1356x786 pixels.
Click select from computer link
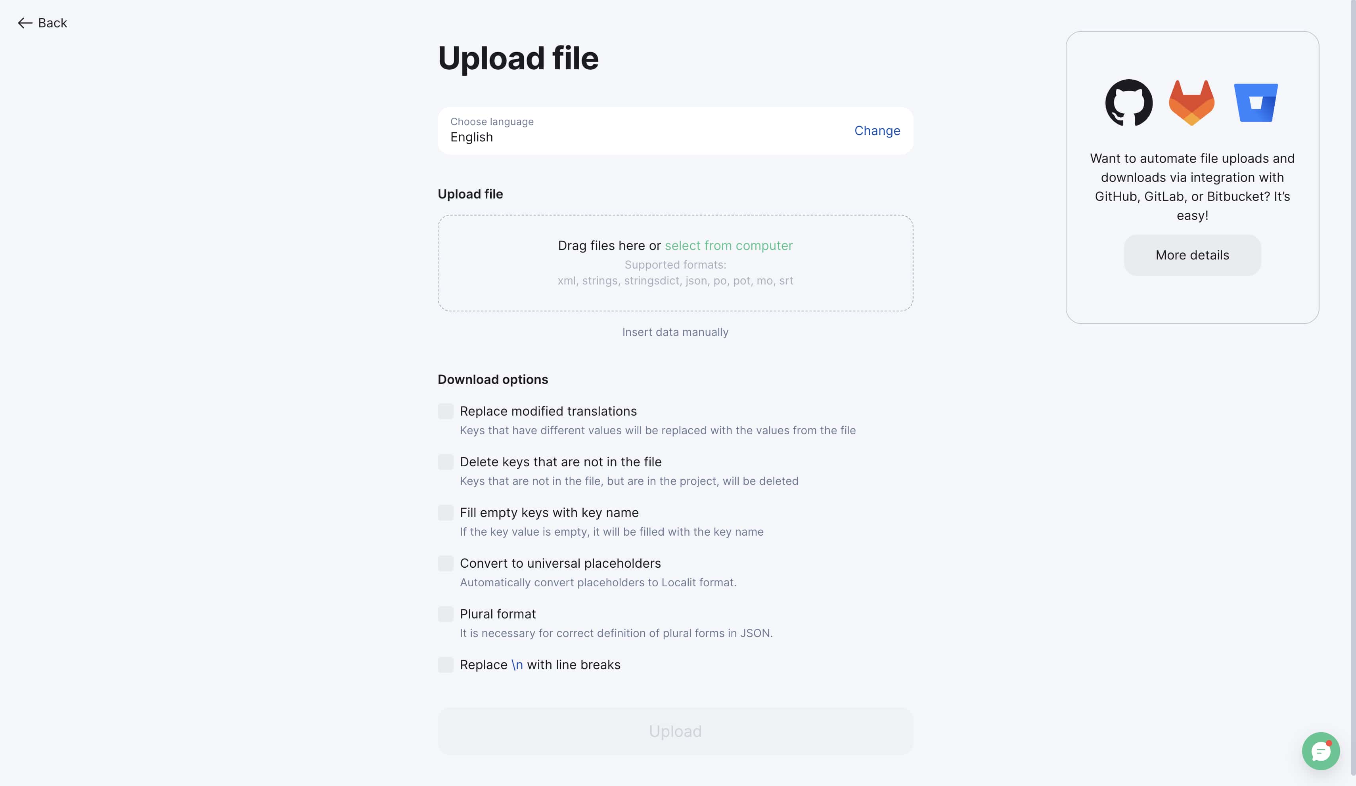(729, 246)
